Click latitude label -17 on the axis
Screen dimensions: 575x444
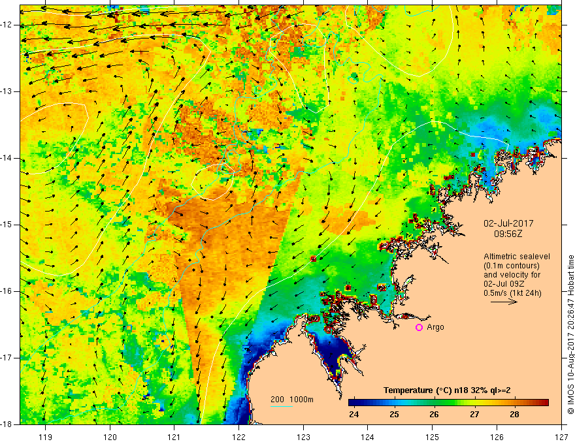(x=7, y=358)
